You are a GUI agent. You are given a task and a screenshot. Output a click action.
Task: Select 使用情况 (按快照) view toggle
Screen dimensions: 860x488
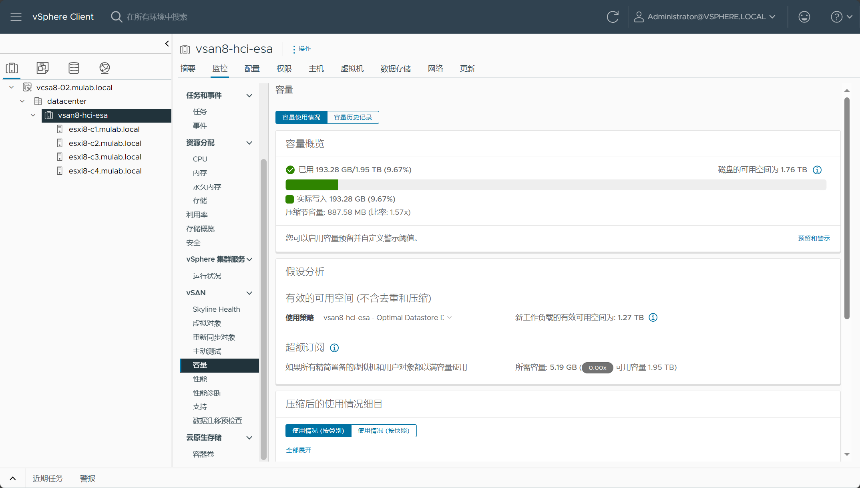click(x=384, y=431)
